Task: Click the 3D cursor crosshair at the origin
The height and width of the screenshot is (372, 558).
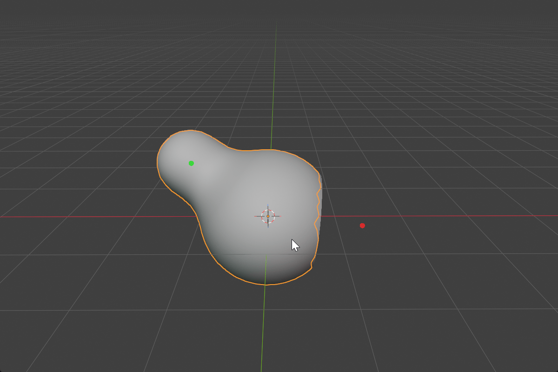Action: tap(268, 216)
